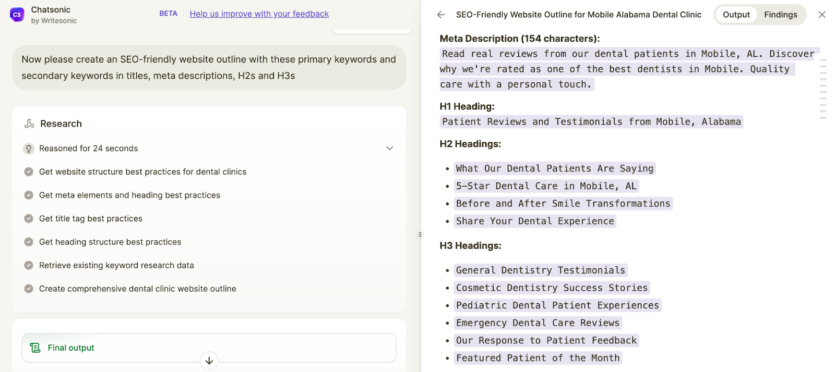Click the lightbulb icon beside Reasoned
Image resolution: width=835 pixels, height=372 pixels.
click(29, 148)
